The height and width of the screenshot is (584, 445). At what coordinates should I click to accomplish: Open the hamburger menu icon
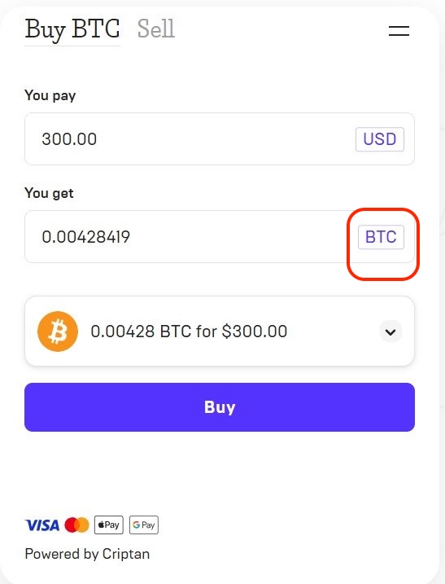coord(399,30)
